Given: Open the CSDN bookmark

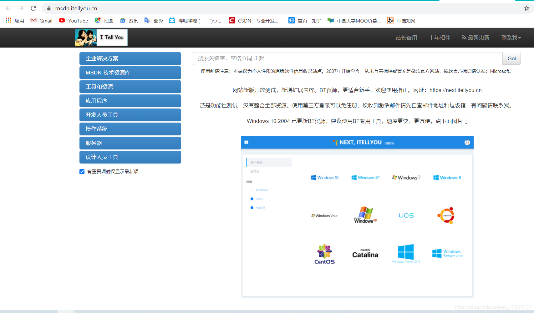Looking at the screenshot, I should tap(253, 21).
